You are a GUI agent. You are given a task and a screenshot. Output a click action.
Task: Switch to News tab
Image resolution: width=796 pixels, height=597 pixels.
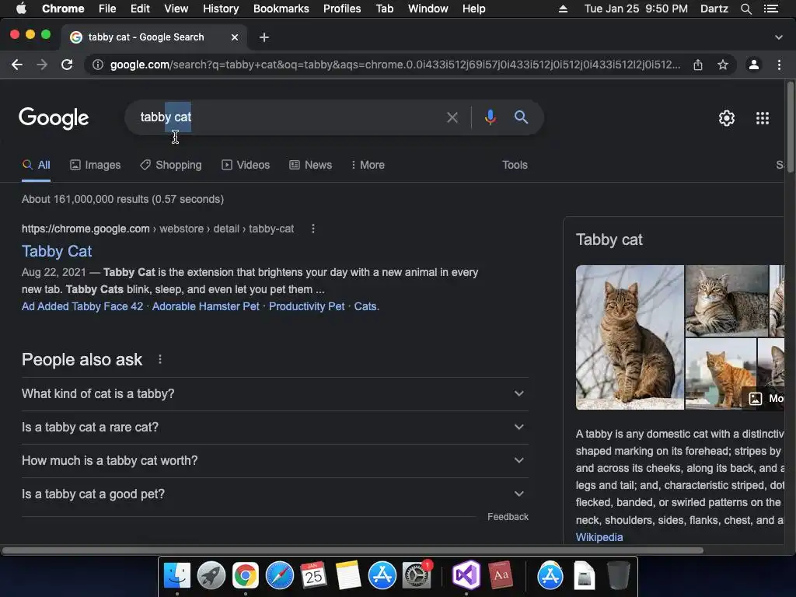311,165
